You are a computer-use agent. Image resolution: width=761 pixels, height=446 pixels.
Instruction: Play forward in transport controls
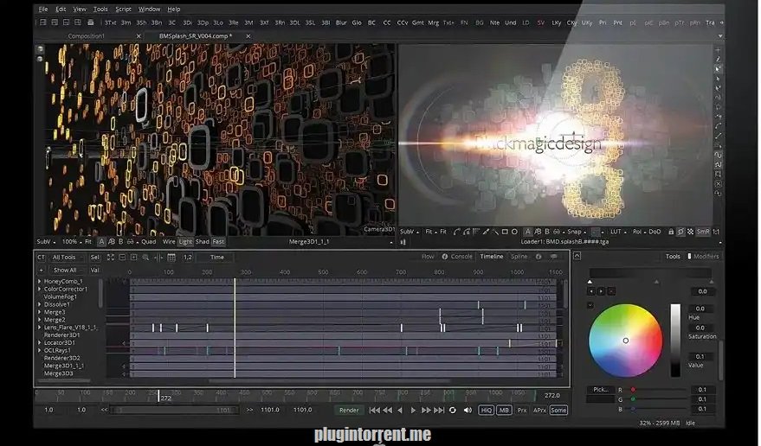point(413,410)
